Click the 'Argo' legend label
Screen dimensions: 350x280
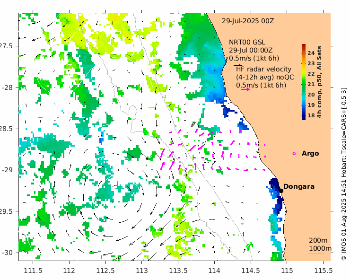point(310,153)
